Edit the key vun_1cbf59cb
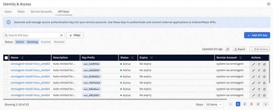 pos(254,64)
